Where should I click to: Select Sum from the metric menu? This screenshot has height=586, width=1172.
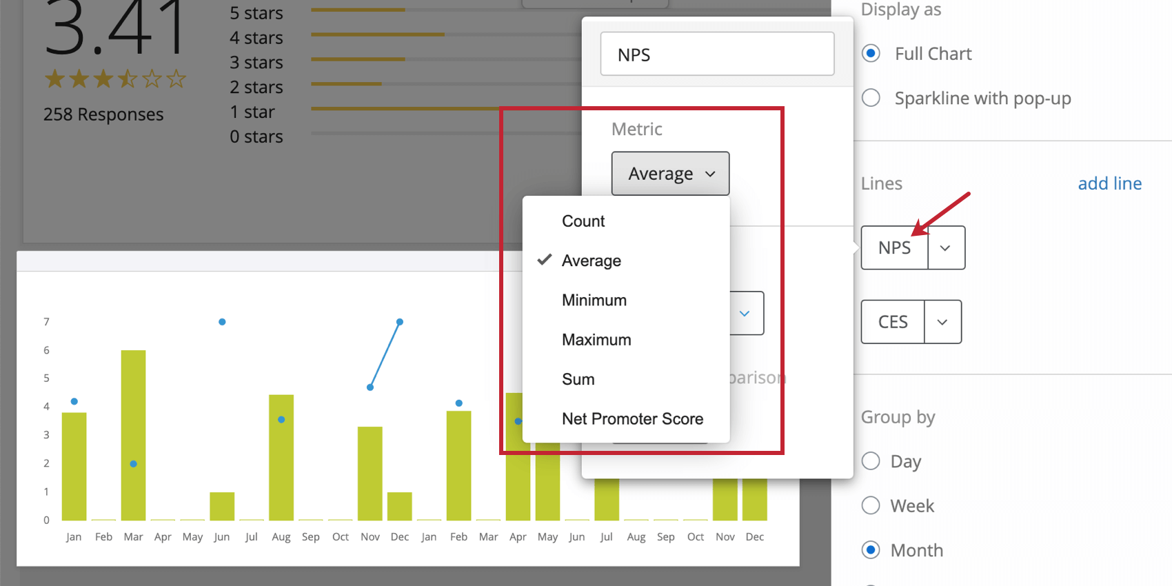point(626,379)
